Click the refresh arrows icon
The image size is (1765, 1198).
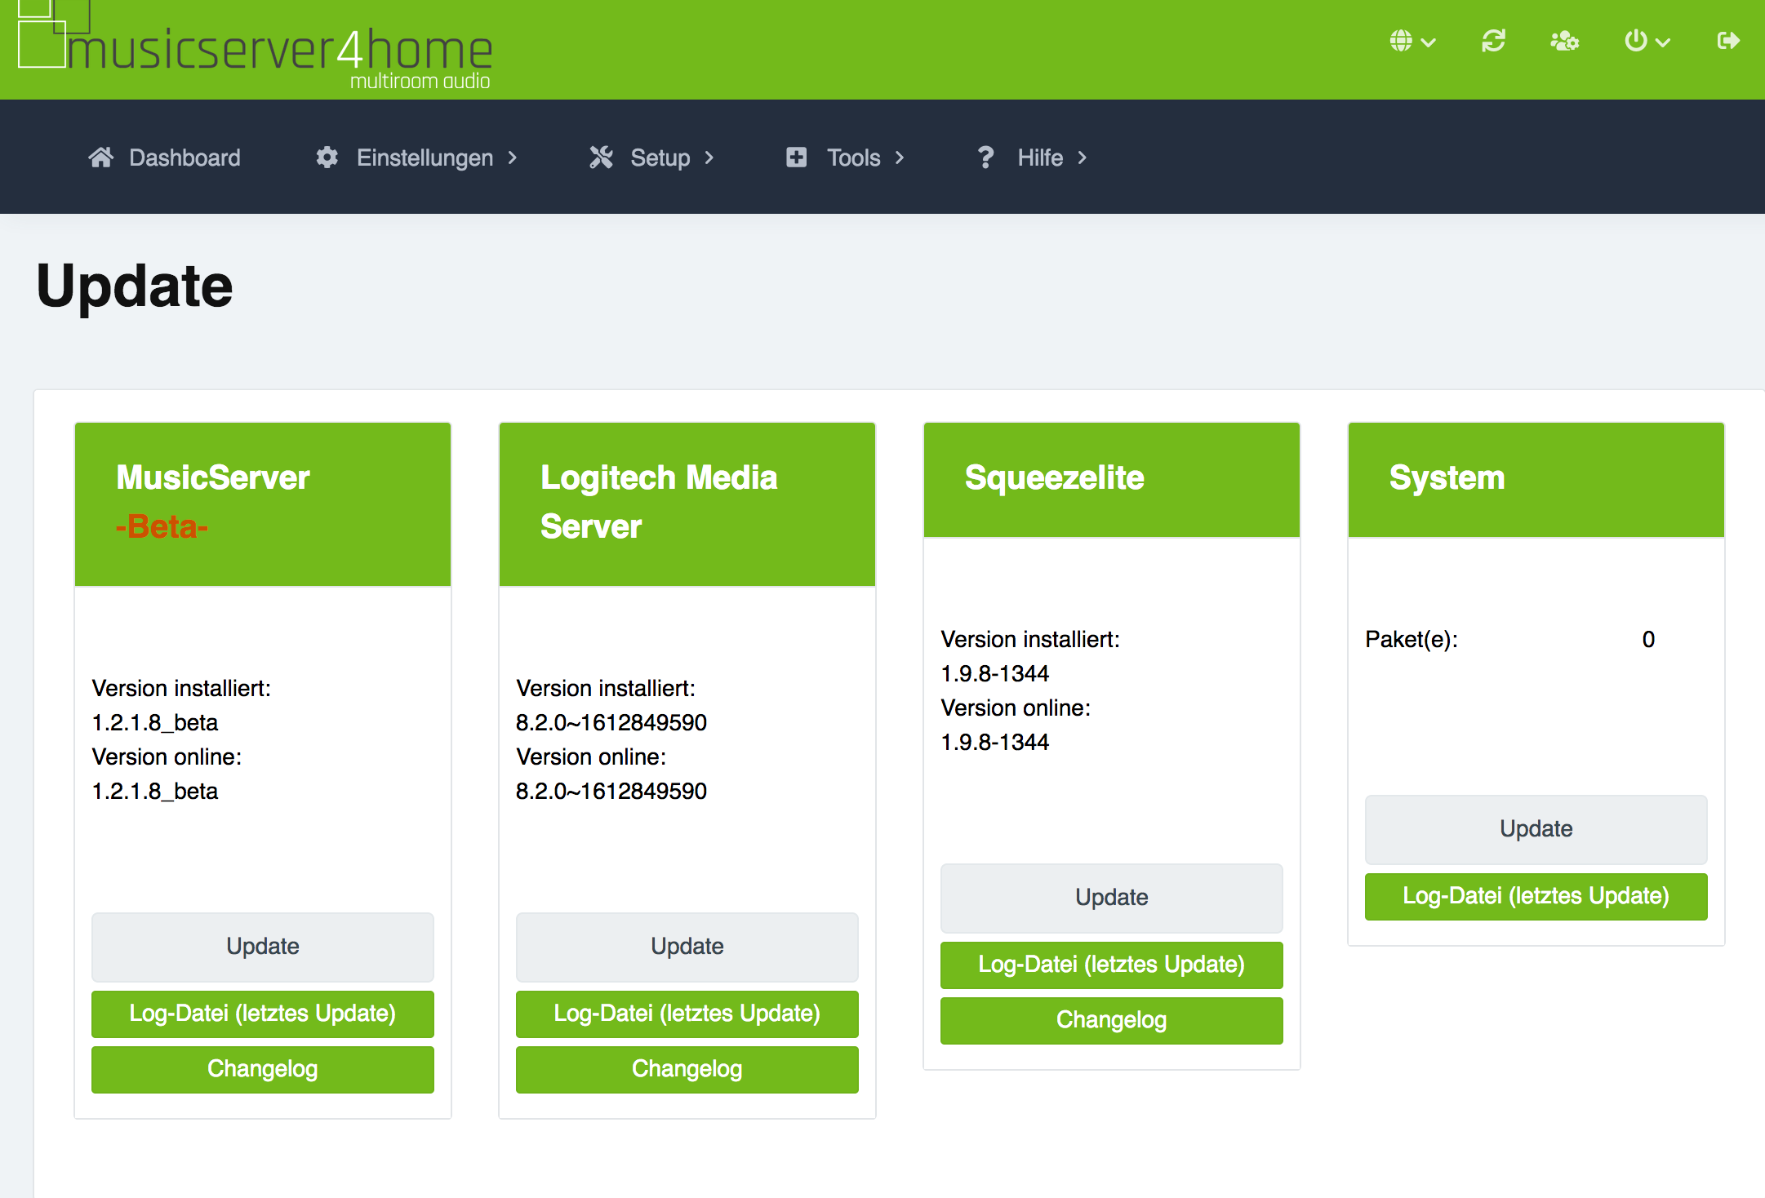[1493, 41]
